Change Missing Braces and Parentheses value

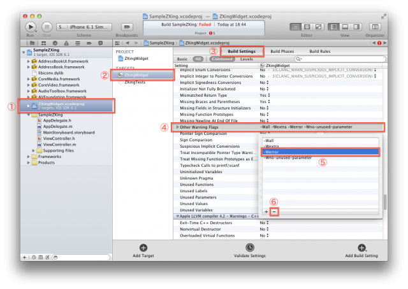pyautogui.click(x=265, y=102)
